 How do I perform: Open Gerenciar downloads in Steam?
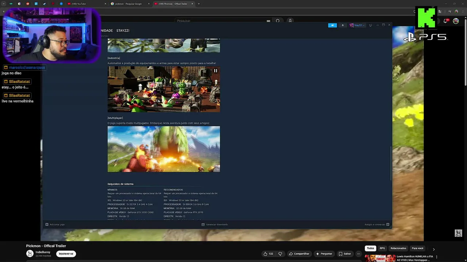point(215,225)
